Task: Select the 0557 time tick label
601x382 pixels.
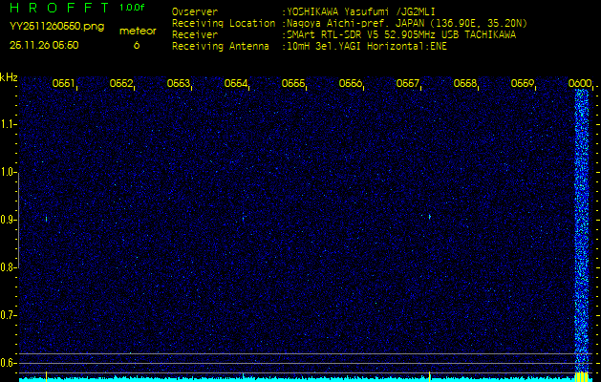Action: pyautogui.click(x=408, y=84)
